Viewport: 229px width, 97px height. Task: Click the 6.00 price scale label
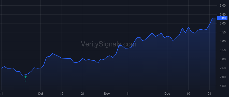click(x=223, y=6)
